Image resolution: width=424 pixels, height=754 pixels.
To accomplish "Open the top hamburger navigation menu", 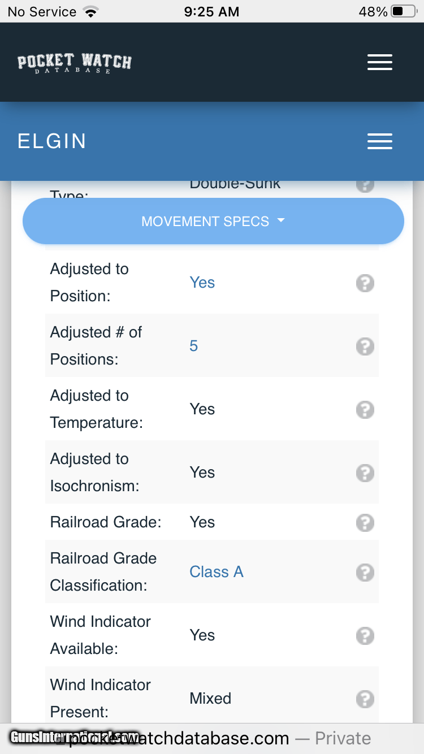I will click(x=379, y=62).
